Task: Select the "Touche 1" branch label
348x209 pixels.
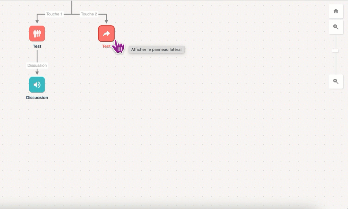Action: [54, 14]
